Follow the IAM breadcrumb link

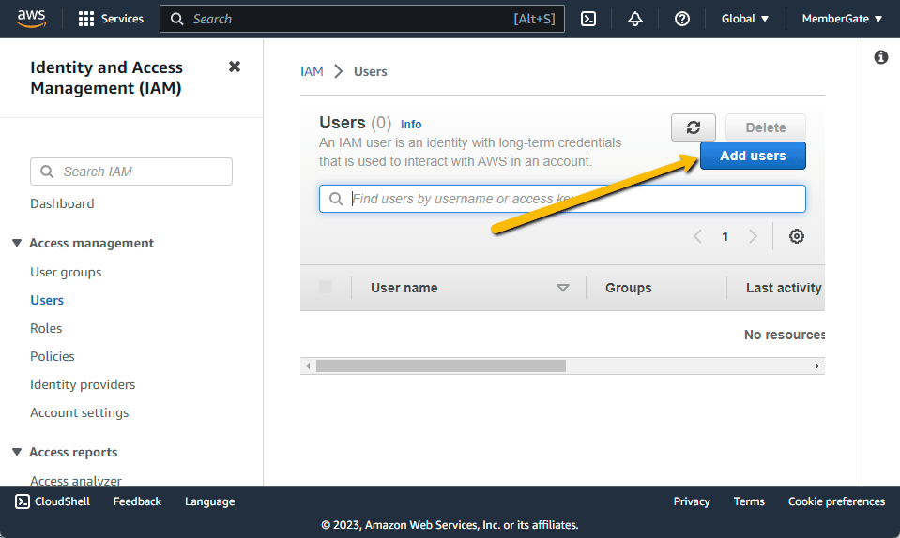[x=312, y=71]
